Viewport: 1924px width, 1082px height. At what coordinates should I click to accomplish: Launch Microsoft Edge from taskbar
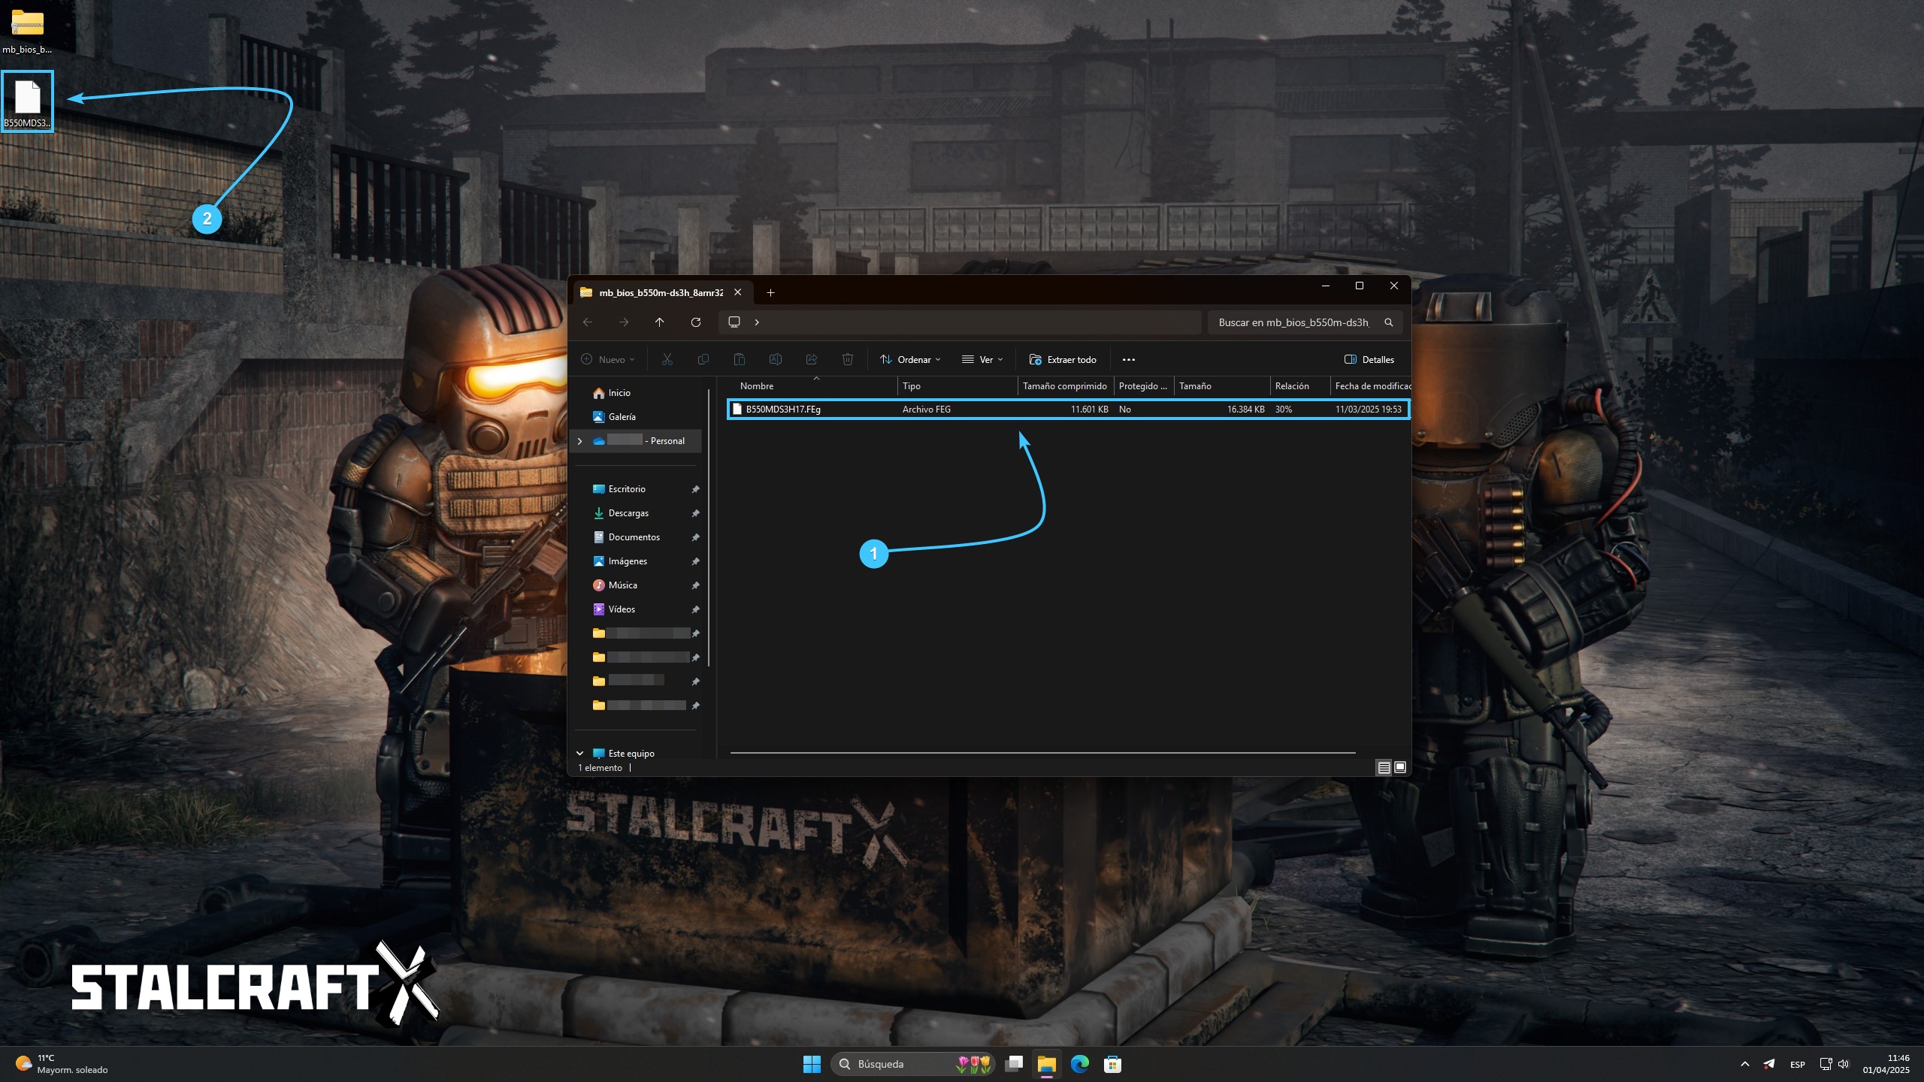(x=1080, y=1064)
